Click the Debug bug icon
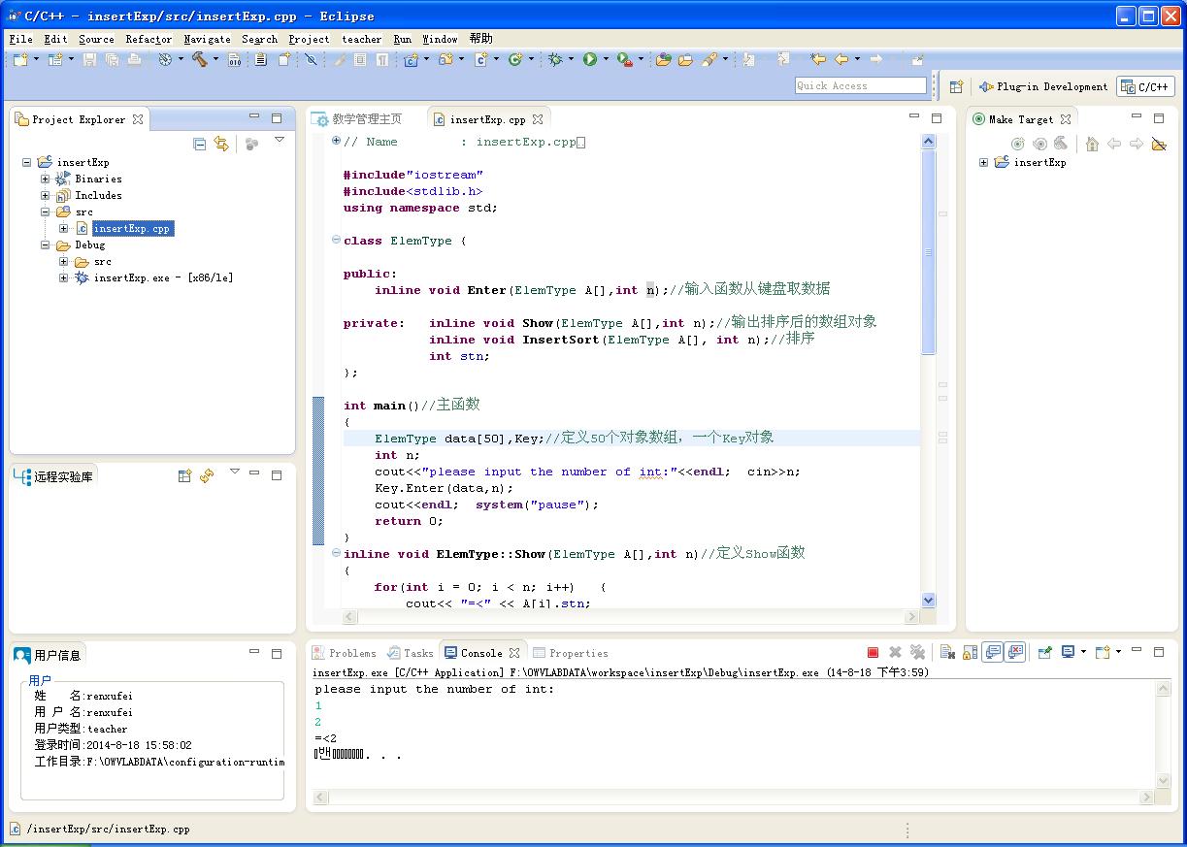Viewport: 1187px width, 847px height. click(555, 60)
